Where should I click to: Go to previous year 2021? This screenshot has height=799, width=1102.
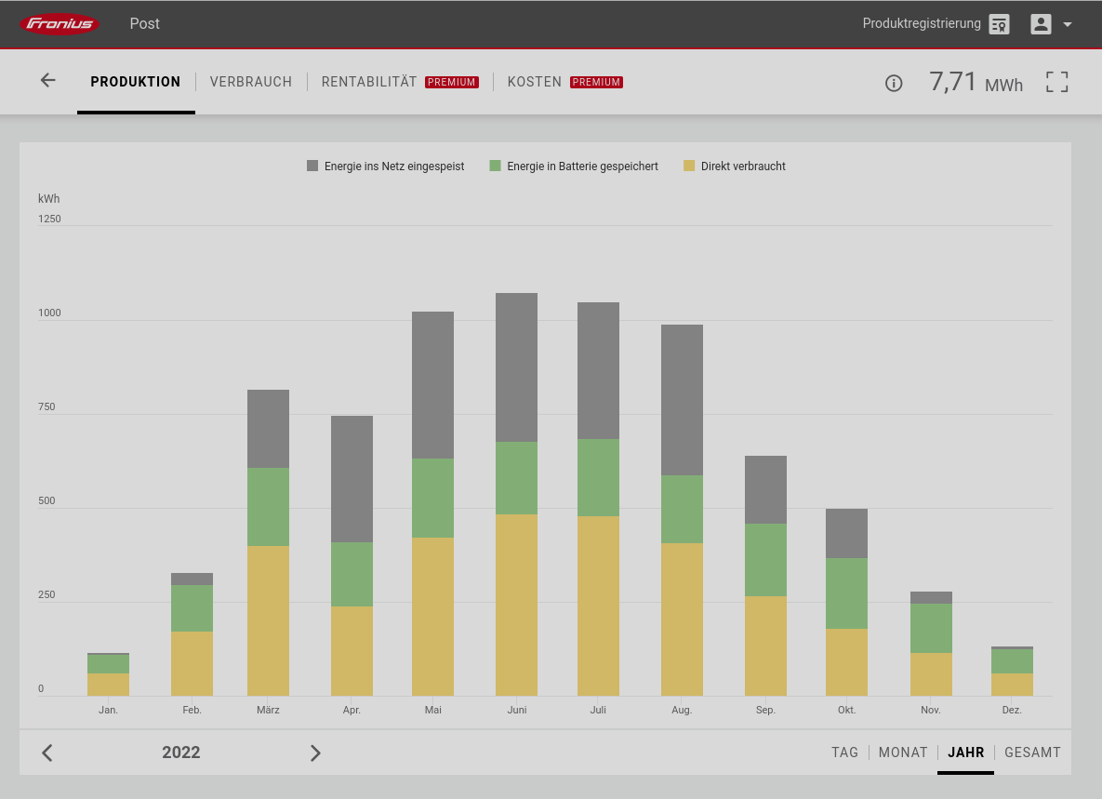(47, 752)
